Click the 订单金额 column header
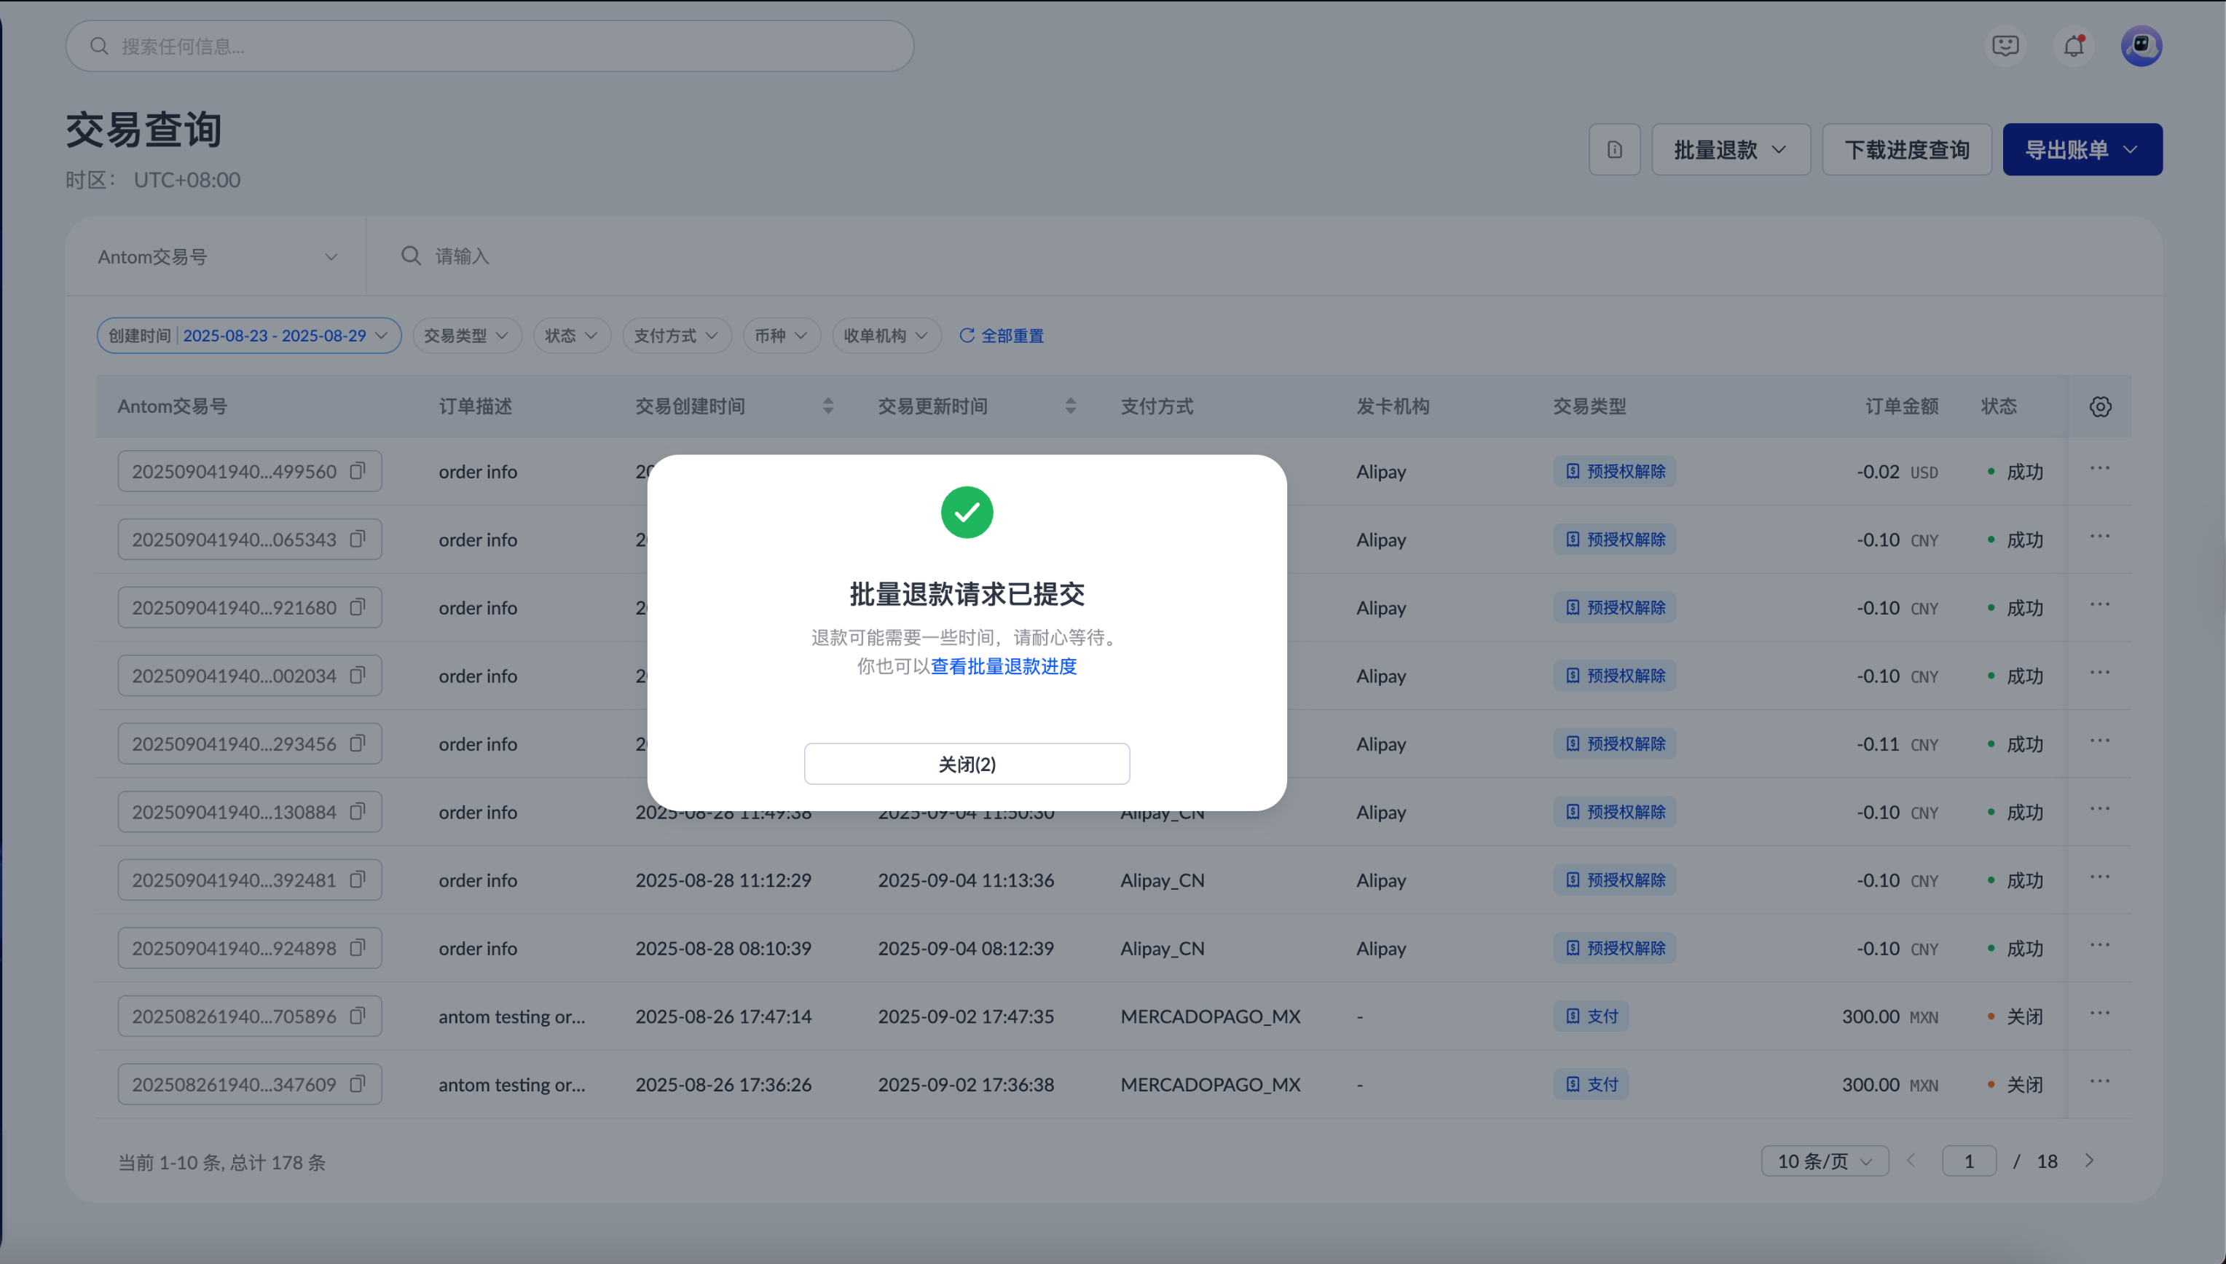The width and height of the screenshot is (2226, 1264). (1902, 406)
